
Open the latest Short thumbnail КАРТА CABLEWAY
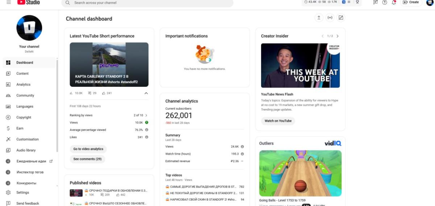click(x=109, y=64)
